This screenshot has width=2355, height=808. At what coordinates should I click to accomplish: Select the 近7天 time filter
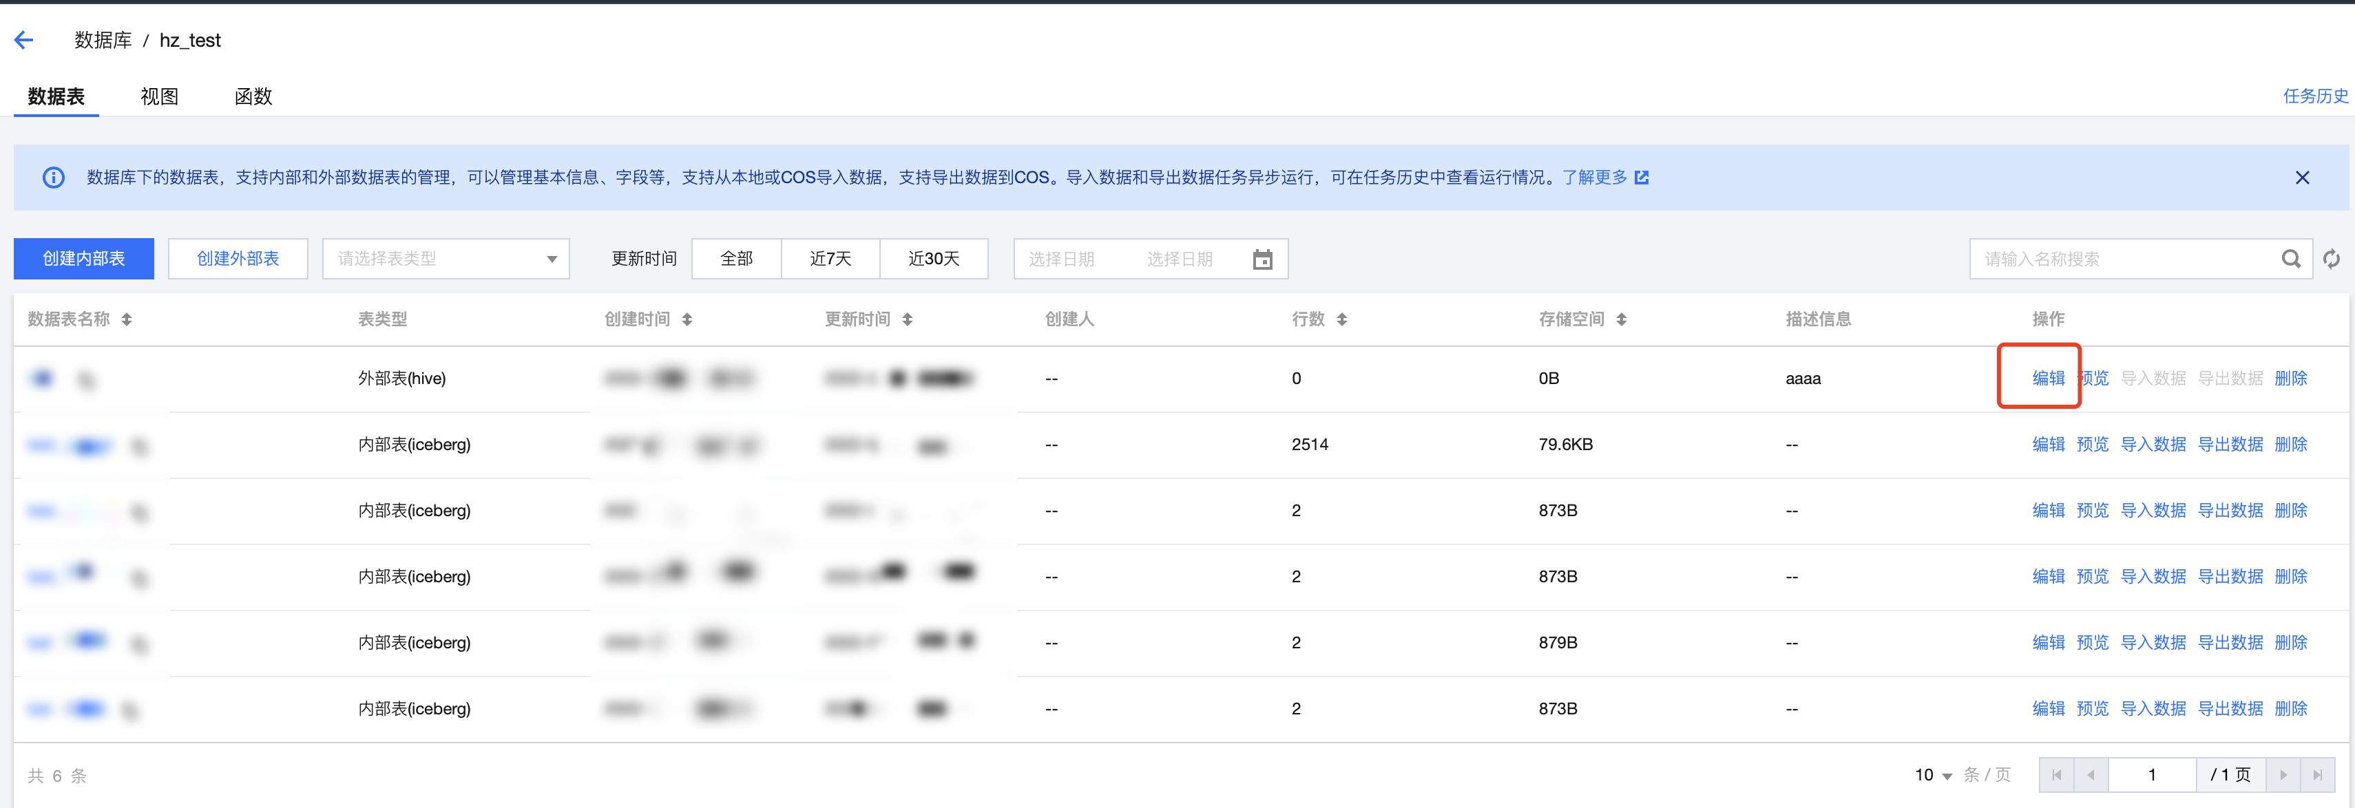[830, 259]
